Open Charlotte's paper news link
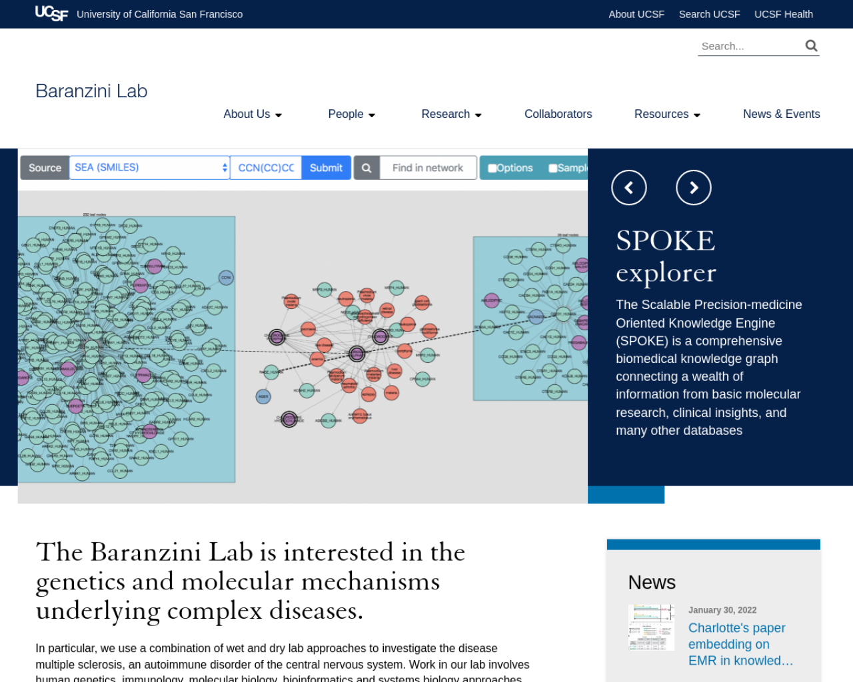The image size is (853, 682). [x=740, y=644]
